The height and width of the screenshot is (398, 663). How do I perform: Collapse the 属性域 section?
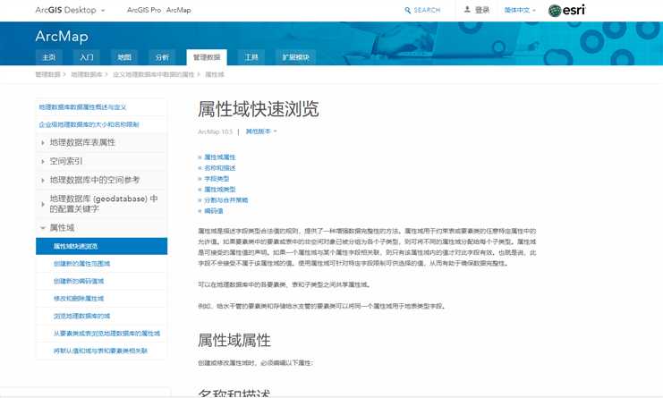click(101, 228)
